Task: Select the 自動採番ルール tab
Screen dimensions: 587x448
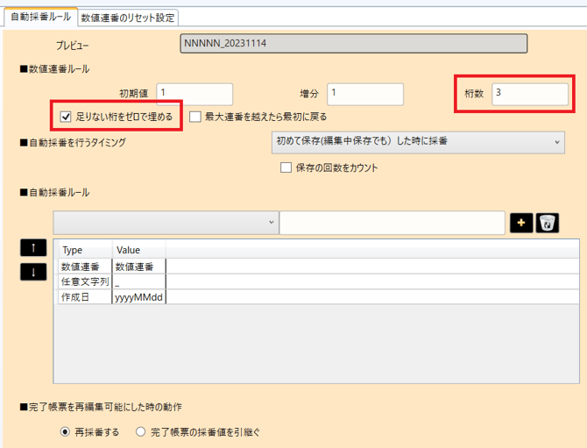Action: (39, 17)
